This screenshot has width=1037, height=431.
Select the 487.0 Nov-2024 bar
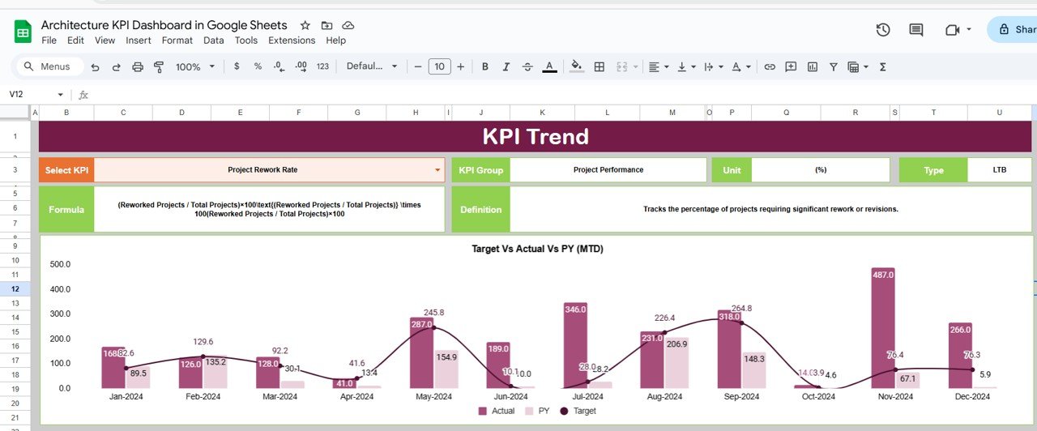tap(882, 327)
